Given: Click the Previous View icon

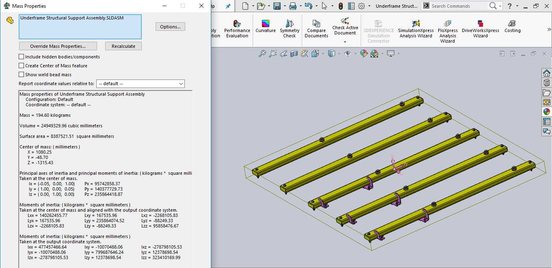Looking at the screenshot, I should [x=284, y=54].
